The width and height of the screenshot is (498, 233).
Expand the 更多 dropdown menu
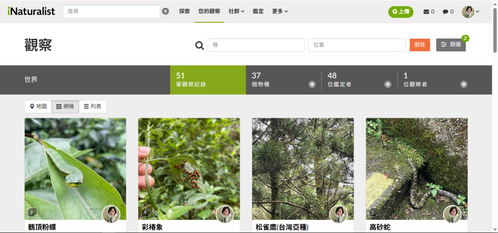click(280, 11)
